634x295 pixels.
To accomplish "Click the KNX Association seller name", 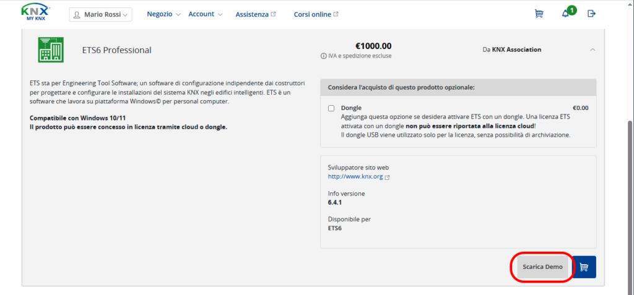I will tap(516, 49).
